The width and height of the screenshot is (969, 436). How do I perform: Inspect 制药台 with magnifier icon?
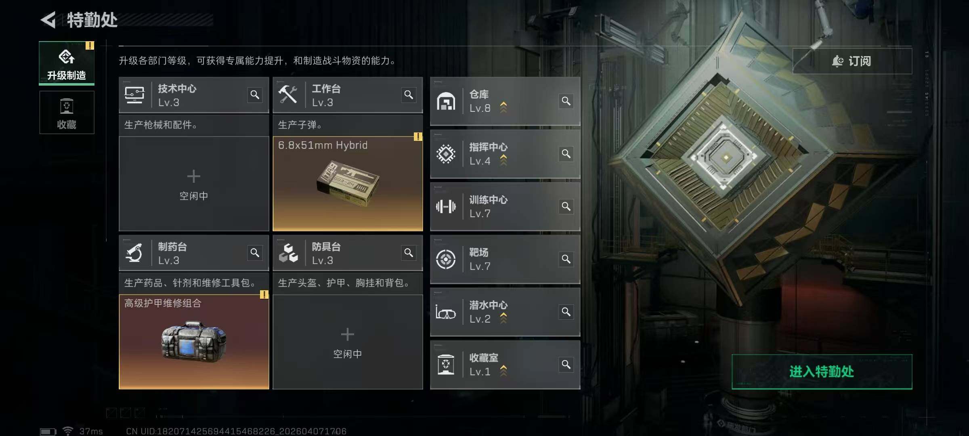[255, 253]
